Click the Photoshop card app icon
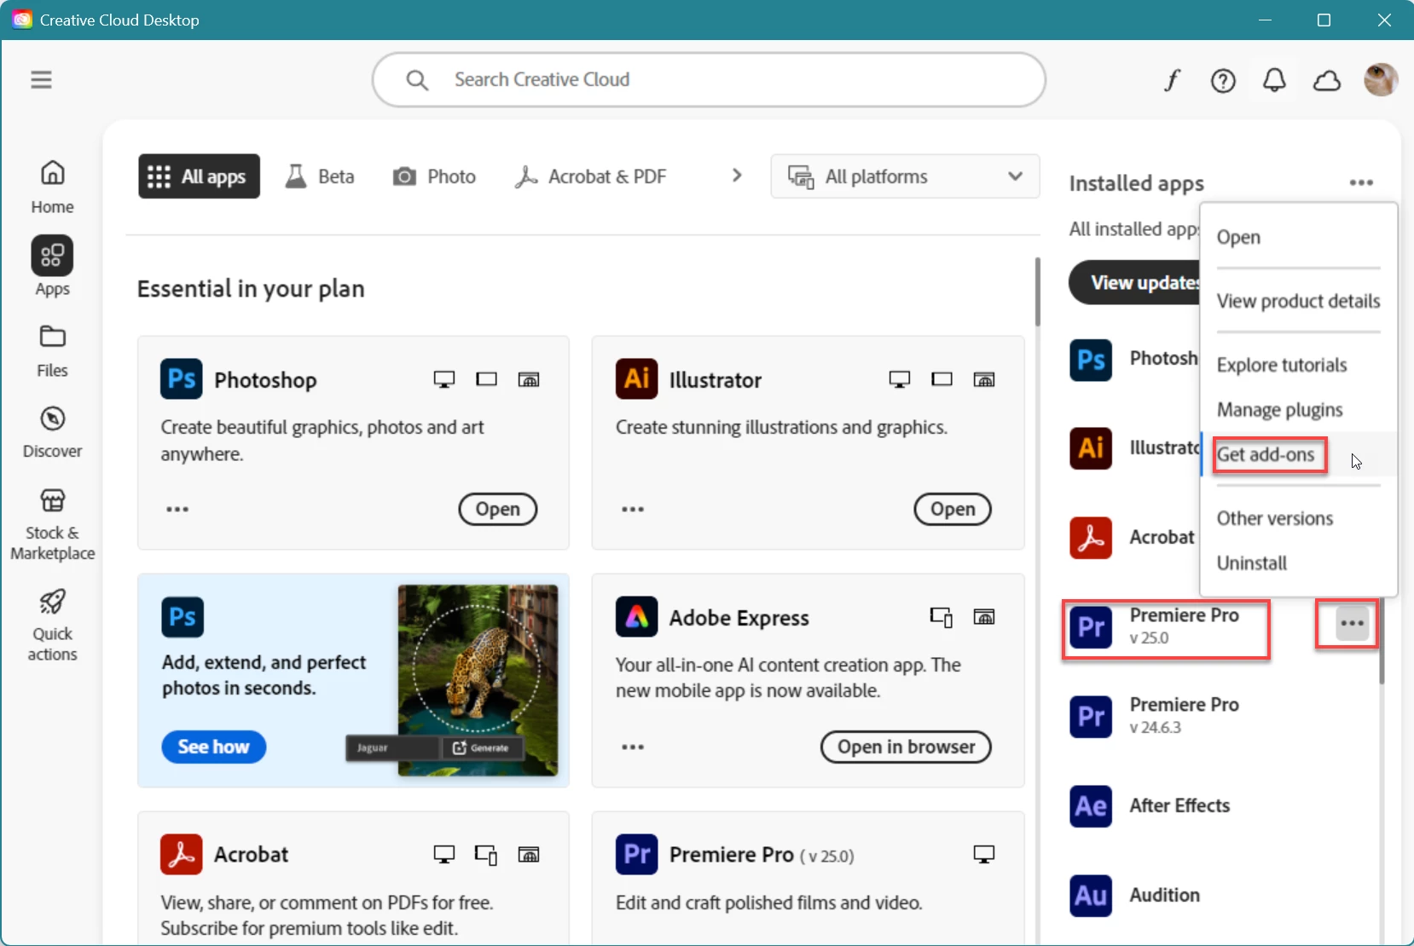 [x=182, y=379]
